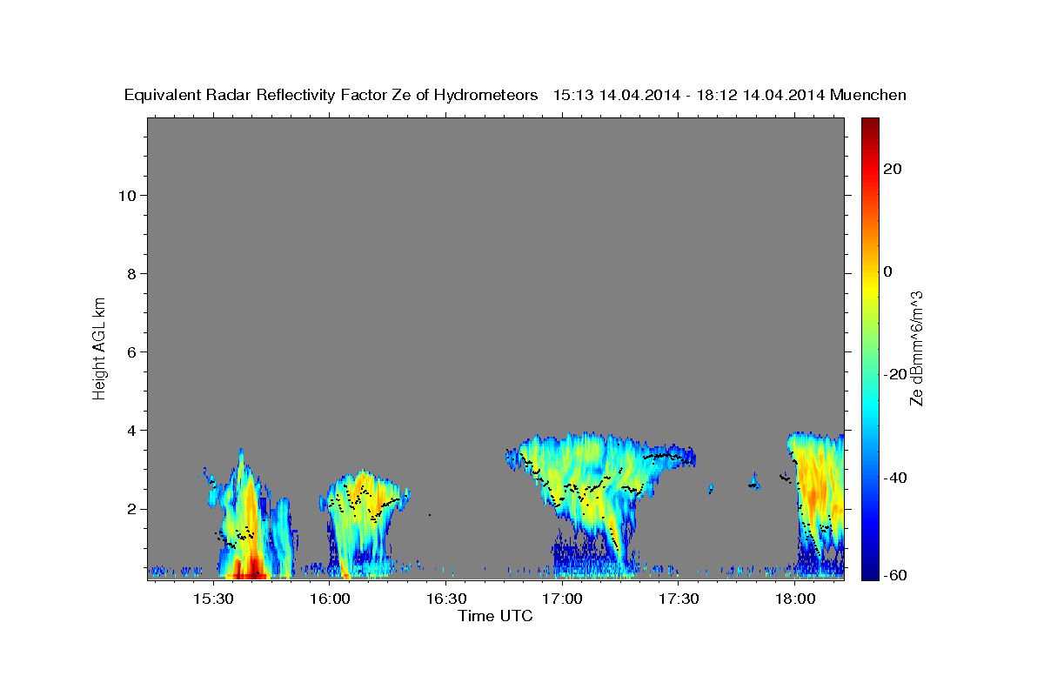This screenshot has width=1044, height=696.
Task: Click the plot title 'Equivalent Radar Reflectivity Factor Ze of Hydrometeors'
Action: tap(331, 96)
